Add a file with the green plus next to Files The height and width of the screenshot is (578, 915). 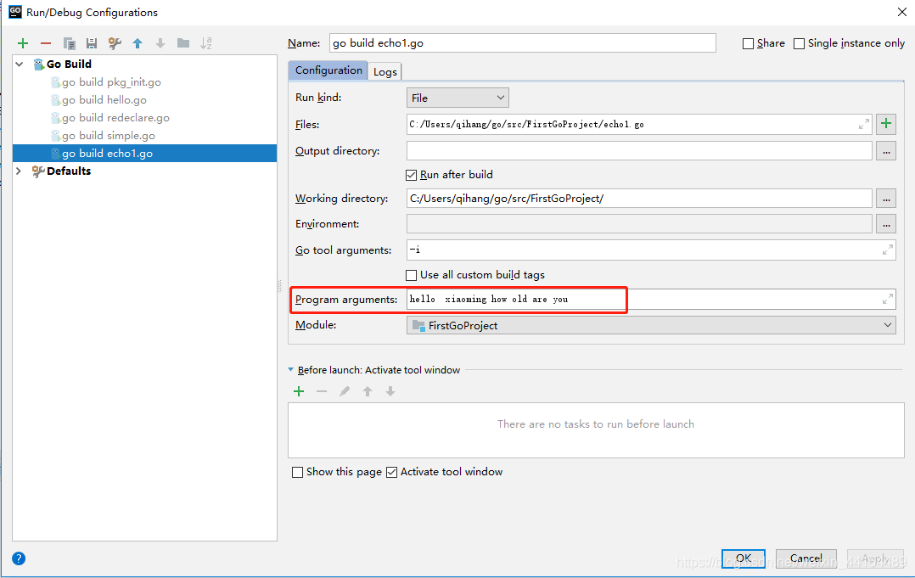pyautogui.click(x=886, y=124)
